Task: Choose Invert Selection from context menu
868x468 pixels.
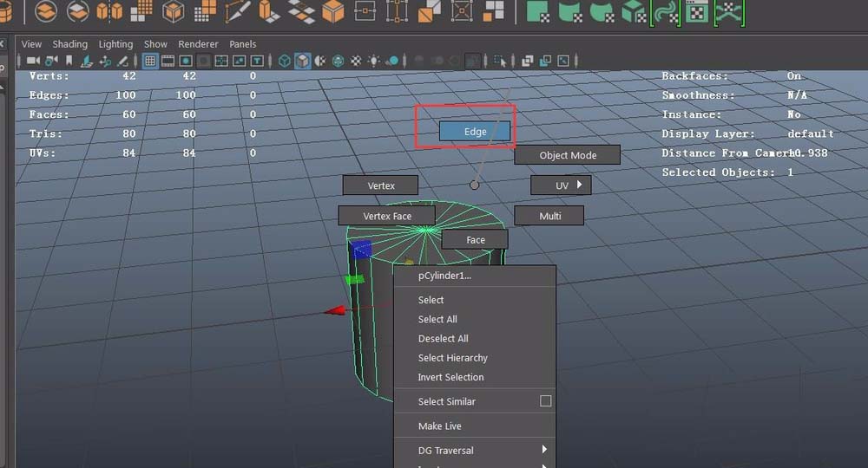Action: [450, 377]
